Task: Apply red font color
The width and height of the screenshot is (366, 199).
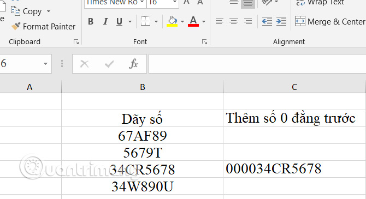Action: [193, 21]
